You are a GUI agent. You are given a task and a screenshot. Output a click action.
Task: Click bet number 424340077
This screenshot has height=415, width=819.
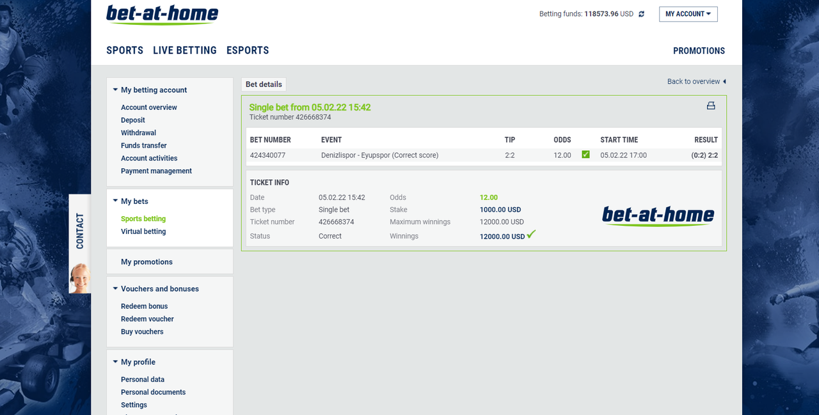[267, 155]
